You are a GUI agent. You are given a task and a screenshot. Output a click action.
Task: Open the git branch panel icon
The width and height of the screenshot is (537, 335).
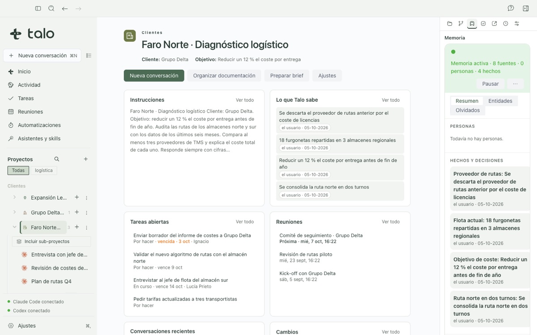(461, 24)
